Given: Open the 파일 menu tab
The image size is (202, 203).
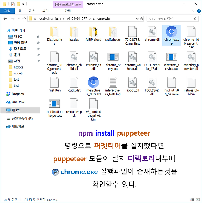Looking at the screenshot, I should (x=7, y=11).
